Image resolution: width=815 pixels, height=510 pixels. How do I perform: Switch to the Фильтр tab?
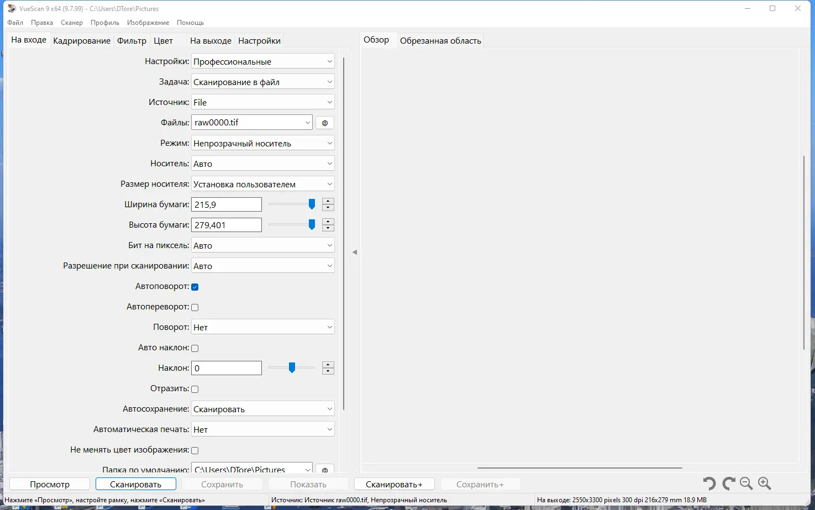point(132,41)
